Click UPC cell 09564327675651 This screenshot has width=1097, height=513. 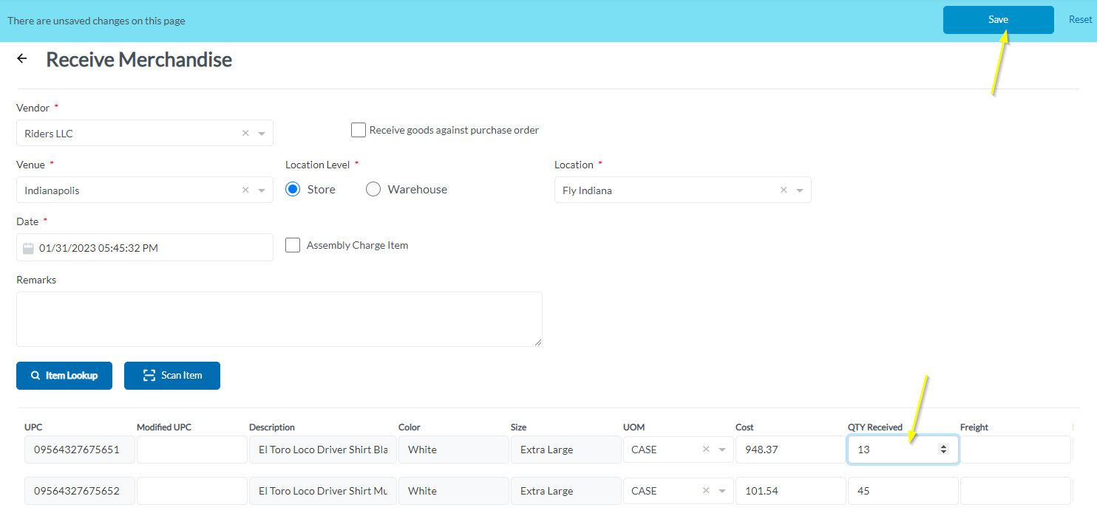[80, 450]
